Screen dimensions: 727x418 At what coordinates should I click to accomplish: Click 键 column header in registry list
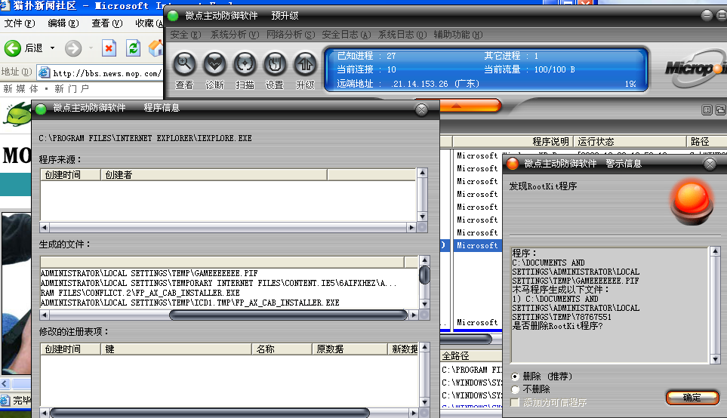tap(176, 349)
